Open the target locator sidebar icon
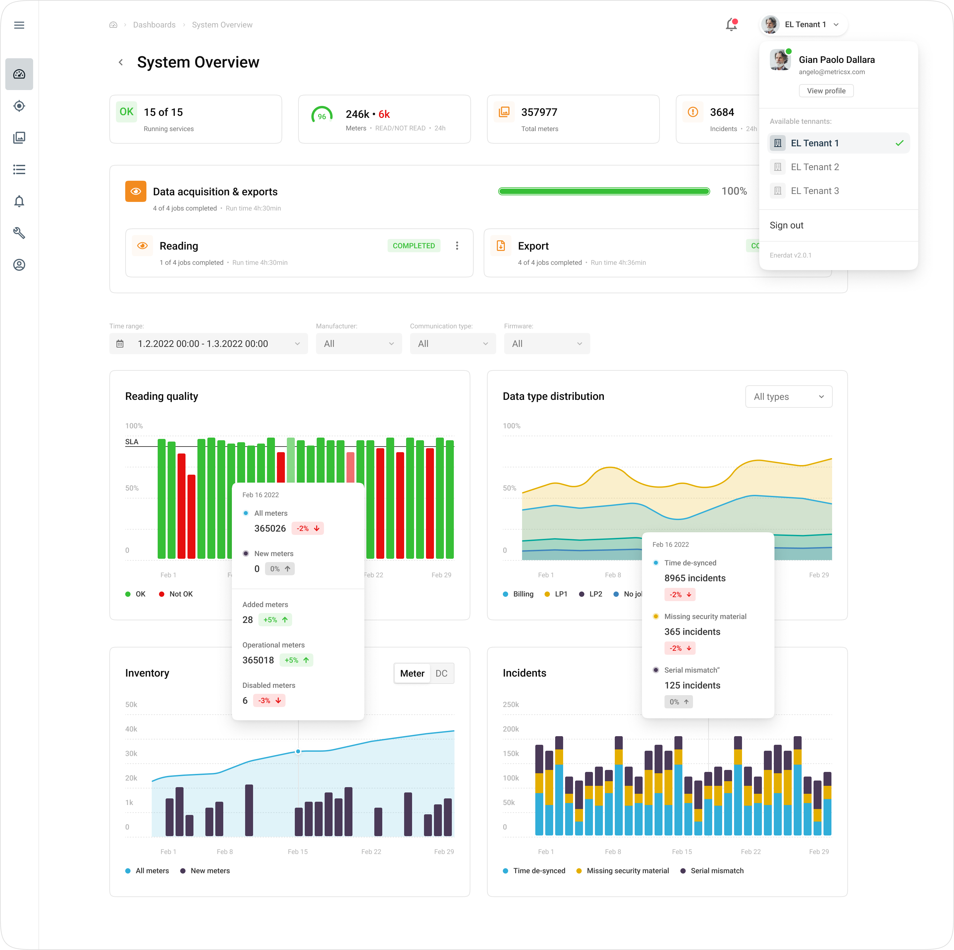Image resolution: width=954 pixels, height=950 pixels. point(19,106)
